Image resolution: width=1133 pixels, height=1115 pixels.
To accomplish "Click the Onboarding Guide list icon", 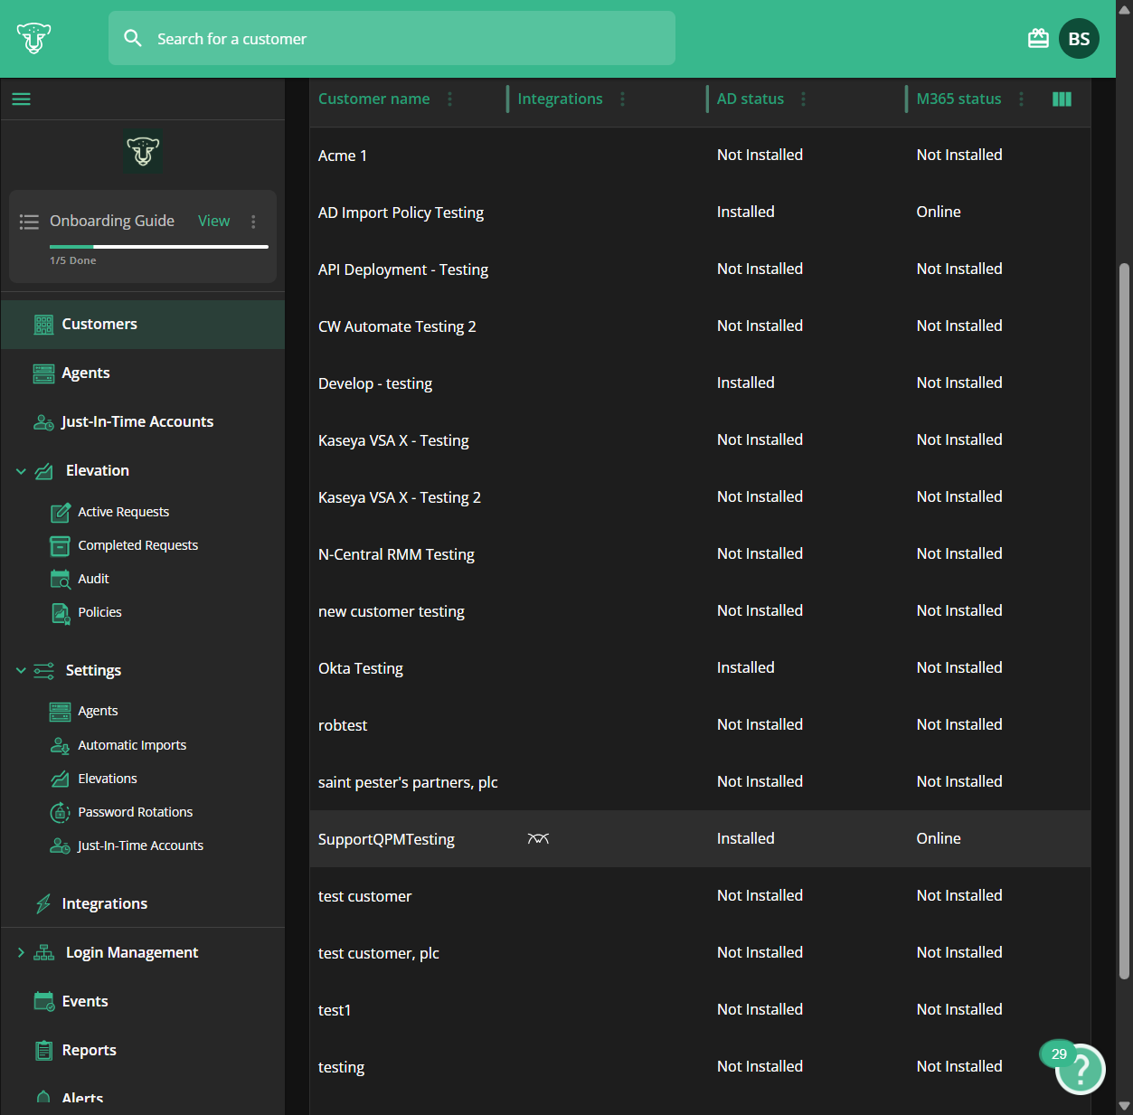I will (x=29, y=222).
